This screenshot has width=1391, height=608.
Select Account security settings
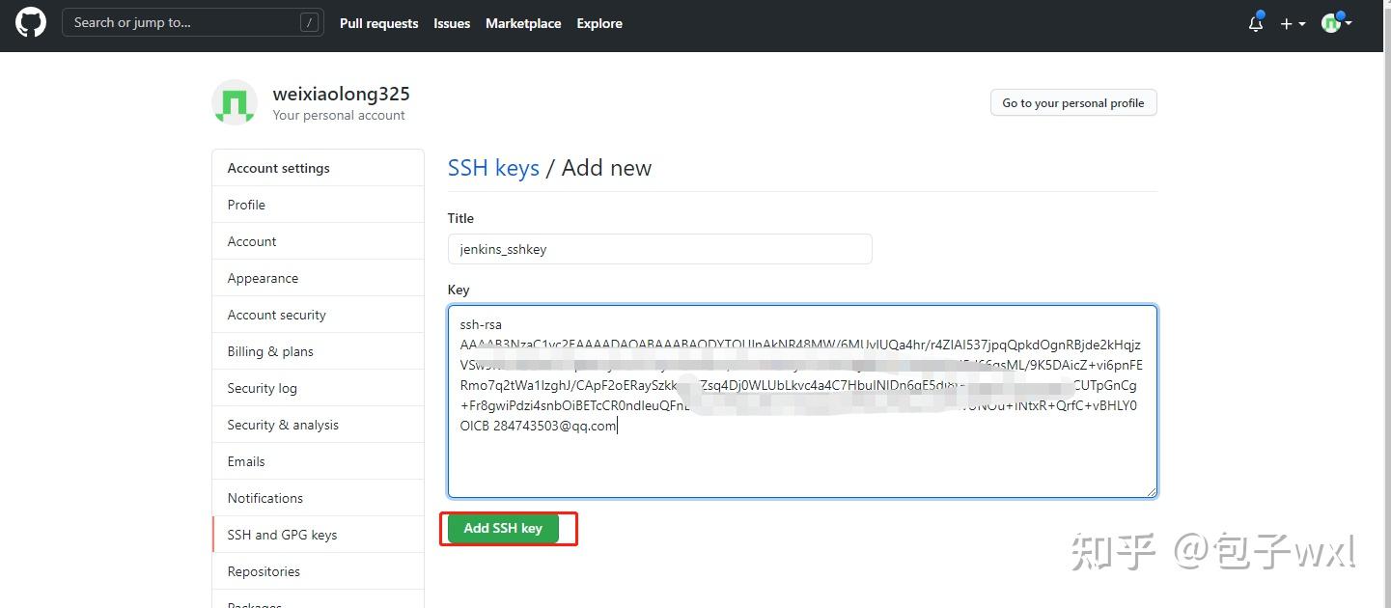pyautogui.click(x=276, y=314)
